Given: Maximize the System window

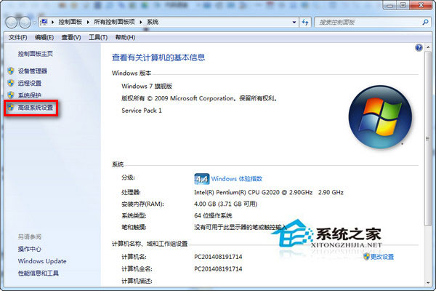Looking at the screenshot, I should coord(403,5).
